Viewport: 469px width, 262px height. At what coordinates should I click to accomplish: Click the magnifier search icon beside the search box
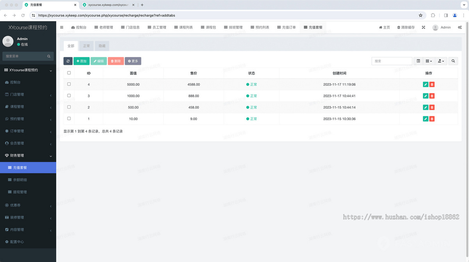click(452, 61)
